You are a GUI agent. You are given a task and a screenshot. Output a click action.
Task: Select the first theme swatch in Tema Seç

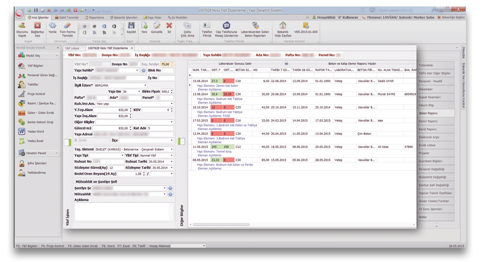pyautogui.click(x=83, y=26)
